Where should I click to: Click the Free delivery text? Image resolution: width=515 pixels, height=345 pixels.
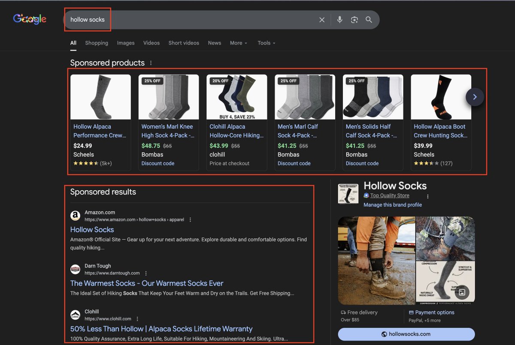363,312
